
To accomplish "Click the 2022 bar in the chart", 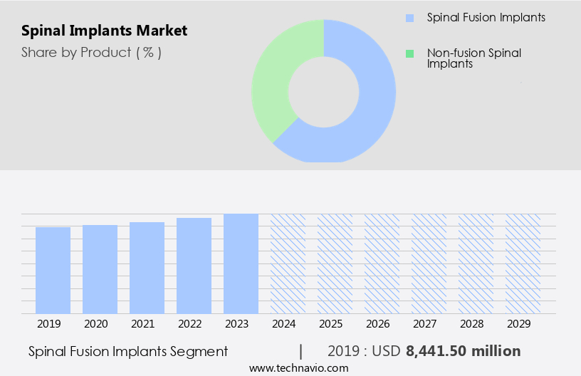I will point(194,266).
